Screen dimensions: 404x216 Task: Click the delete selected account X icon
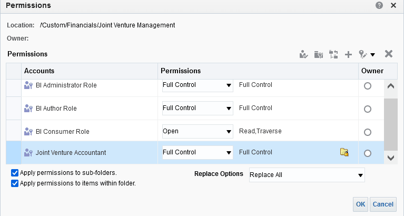[x=389, y=54]
